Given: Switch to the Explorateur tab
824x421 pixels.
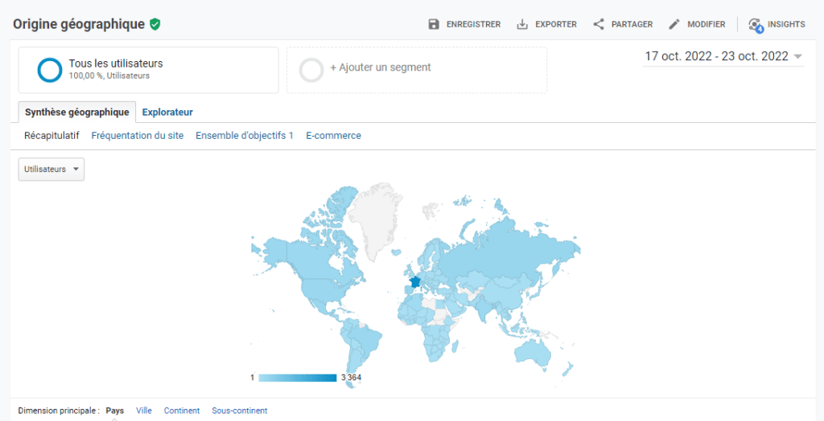Looking at the screenshot, I should [x=167, y=112].
